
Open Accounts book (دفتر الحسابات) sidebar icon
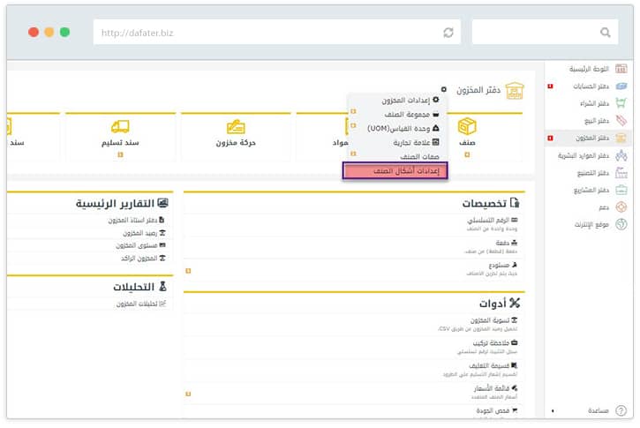(621, 86)
